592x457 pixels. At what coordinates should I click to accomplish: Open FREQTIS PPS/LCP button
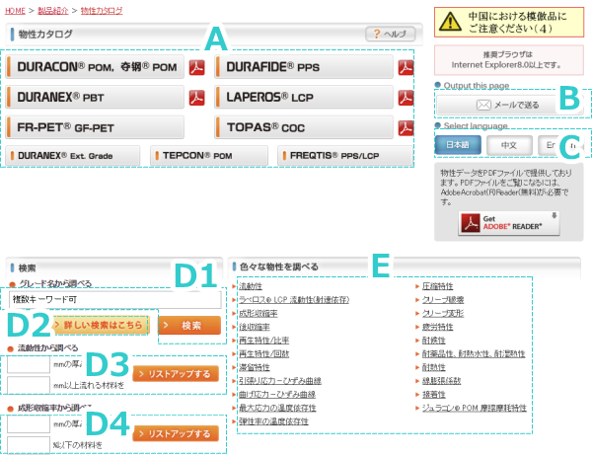tap(345, 156)
